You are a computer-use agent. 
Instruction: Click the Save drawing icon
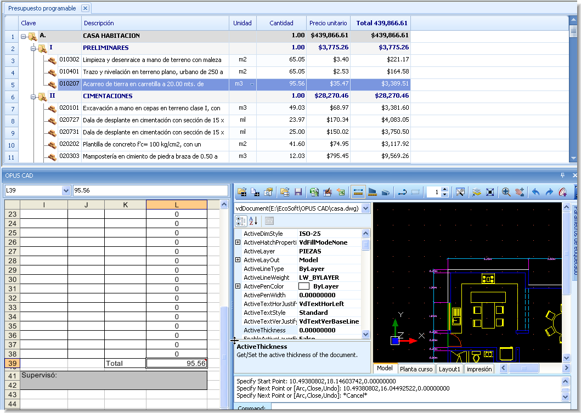point(298,191)
